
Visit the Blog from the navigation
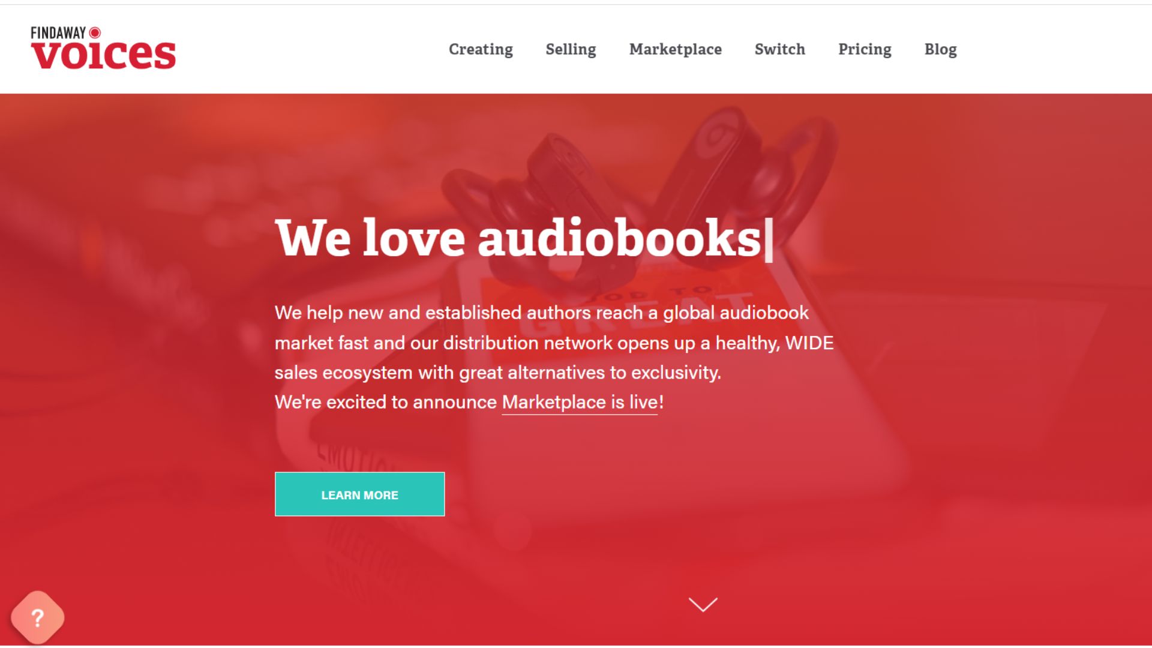[940, 49]
